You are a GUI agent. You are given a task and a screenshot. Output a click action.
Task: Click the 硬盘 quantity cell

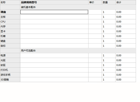pos(109,12)
